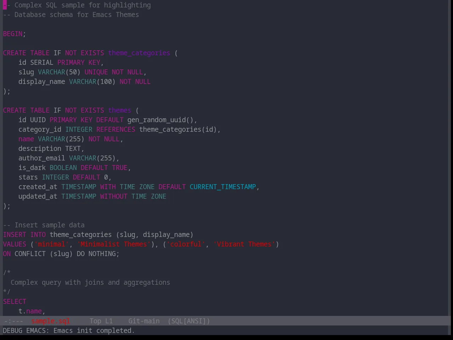Click NOTHING in the DO NOTHING clause
Viewport: 453px width, 340px height.
102,254
